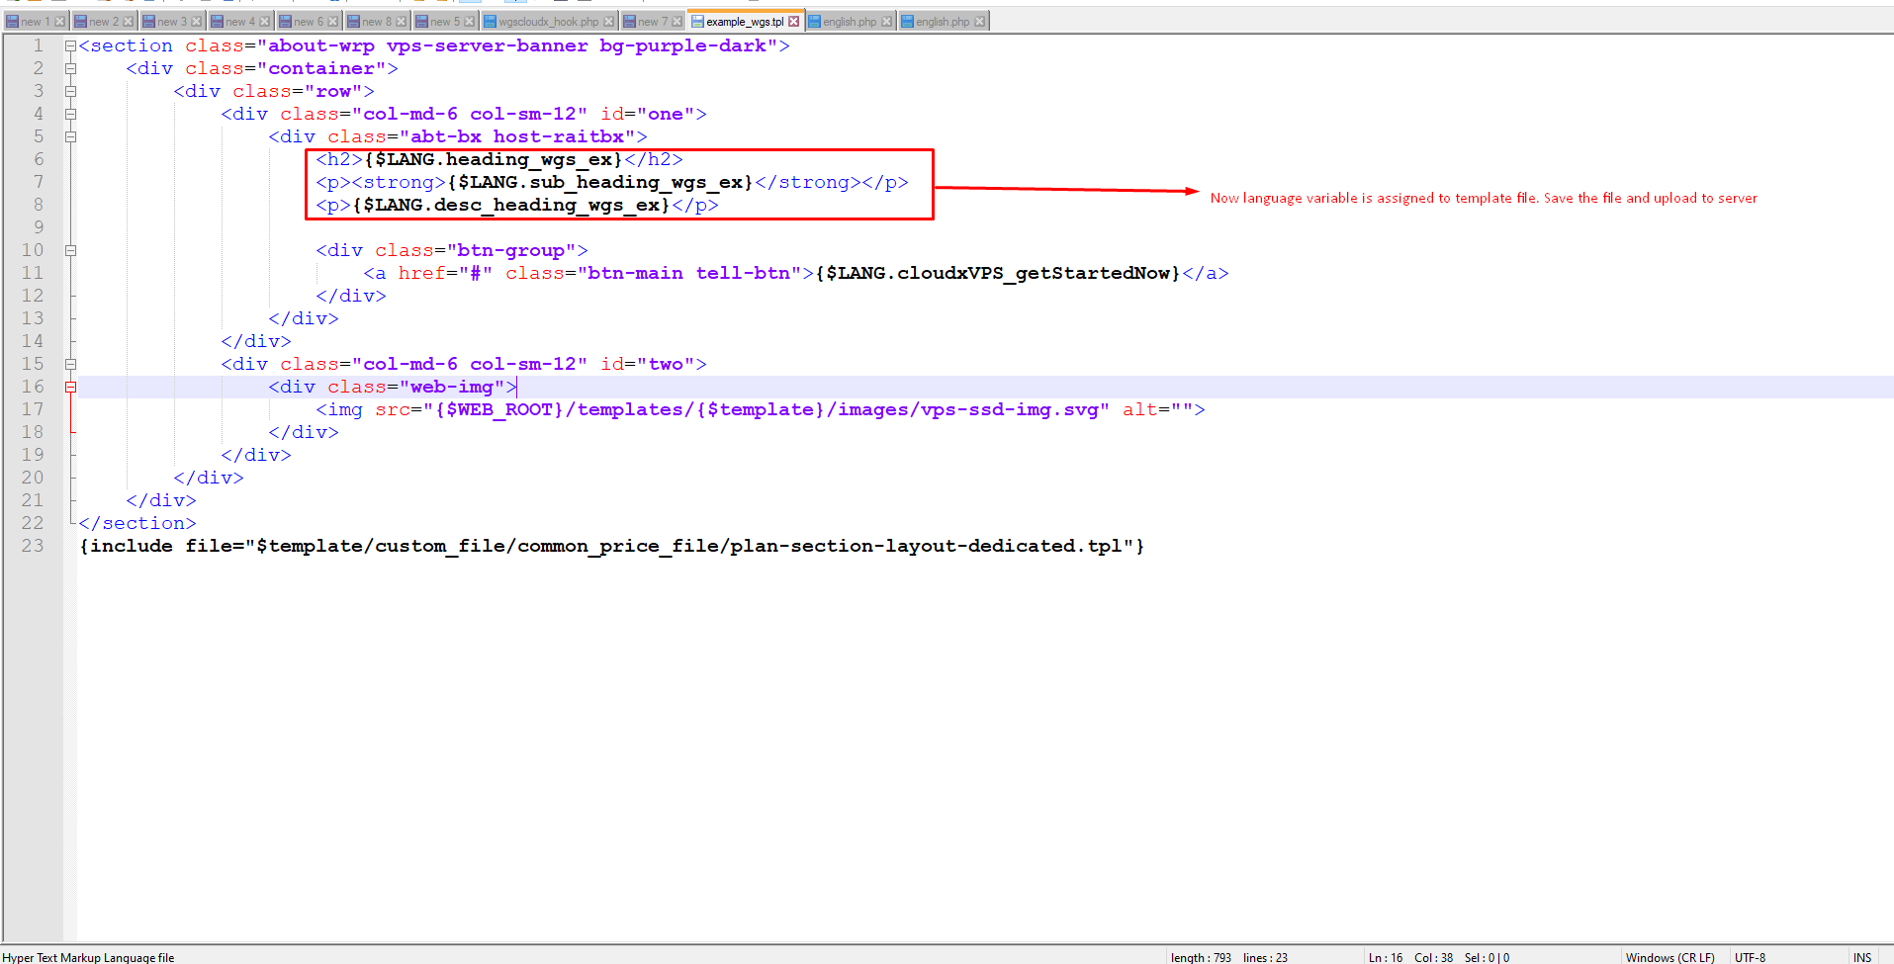Toggle INS insert mode in status bar
This screenshot has height=964, width=1894.
click(1861, 957)
